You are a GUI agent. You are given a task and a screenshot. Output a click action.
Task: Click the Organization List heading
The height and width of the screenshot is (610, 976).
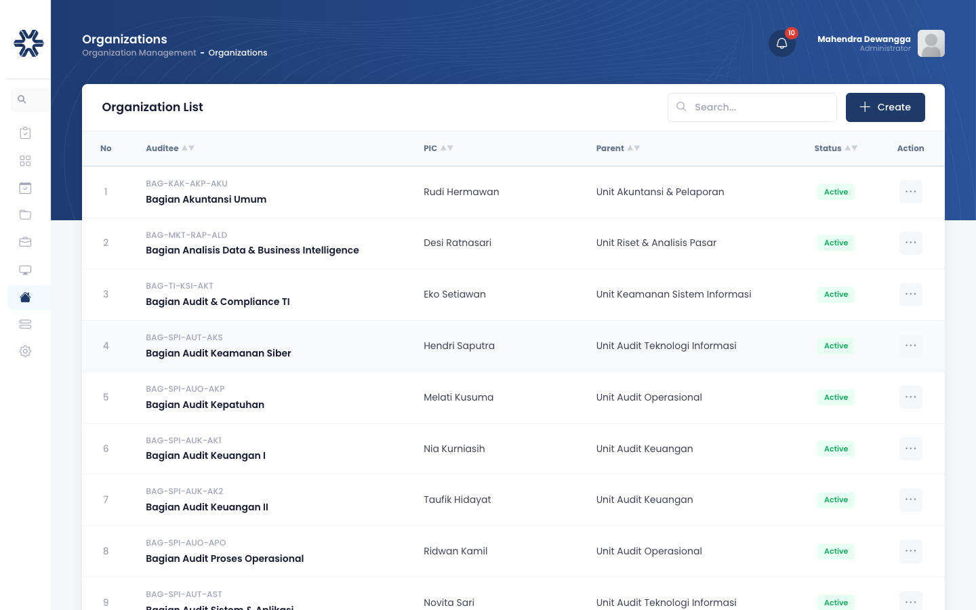click(152, 107)
